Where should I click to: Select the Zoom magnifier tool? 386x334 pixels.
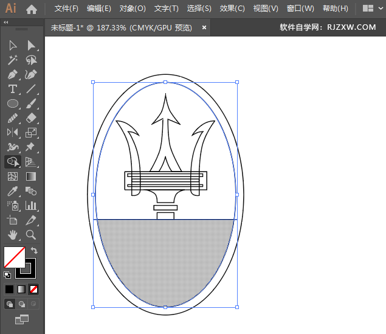31,235
